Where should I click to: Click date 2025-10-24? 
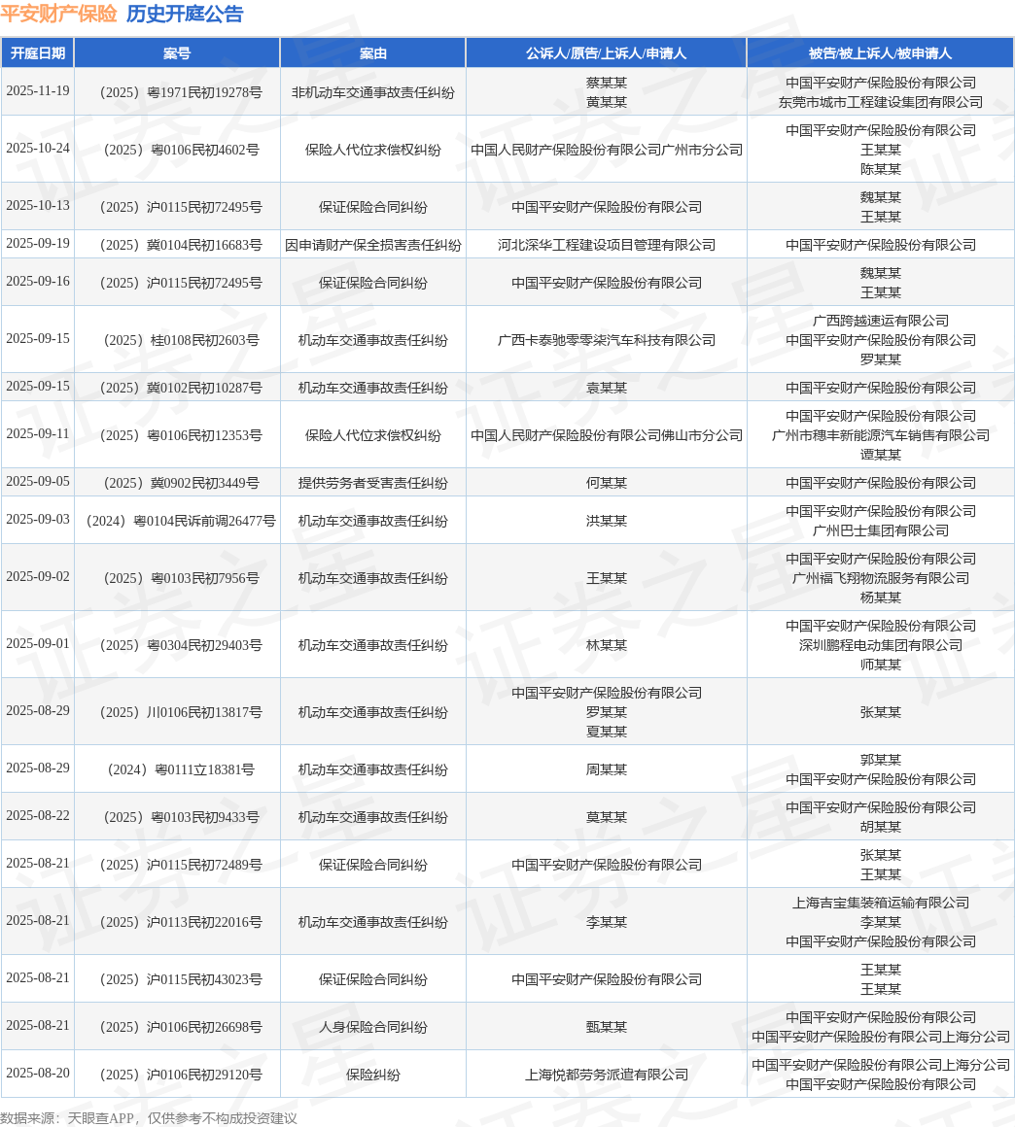pos(38,149)
